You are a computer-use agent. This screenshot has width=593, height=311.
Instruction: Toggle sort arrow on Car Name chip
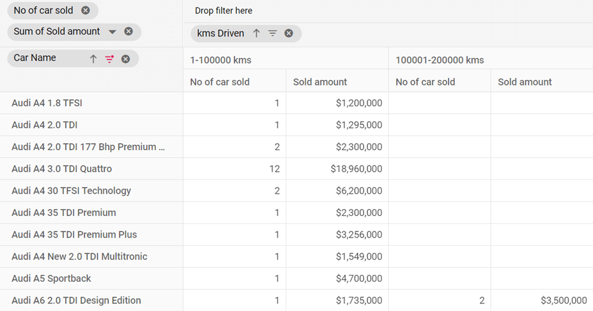click(x=93, y=59)
